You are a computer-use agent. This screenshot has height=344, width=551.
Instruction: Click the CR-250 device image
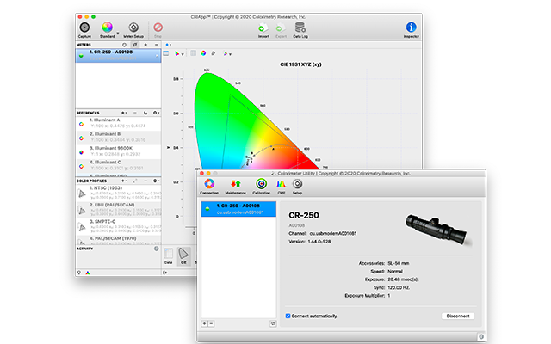coord(438,230)
